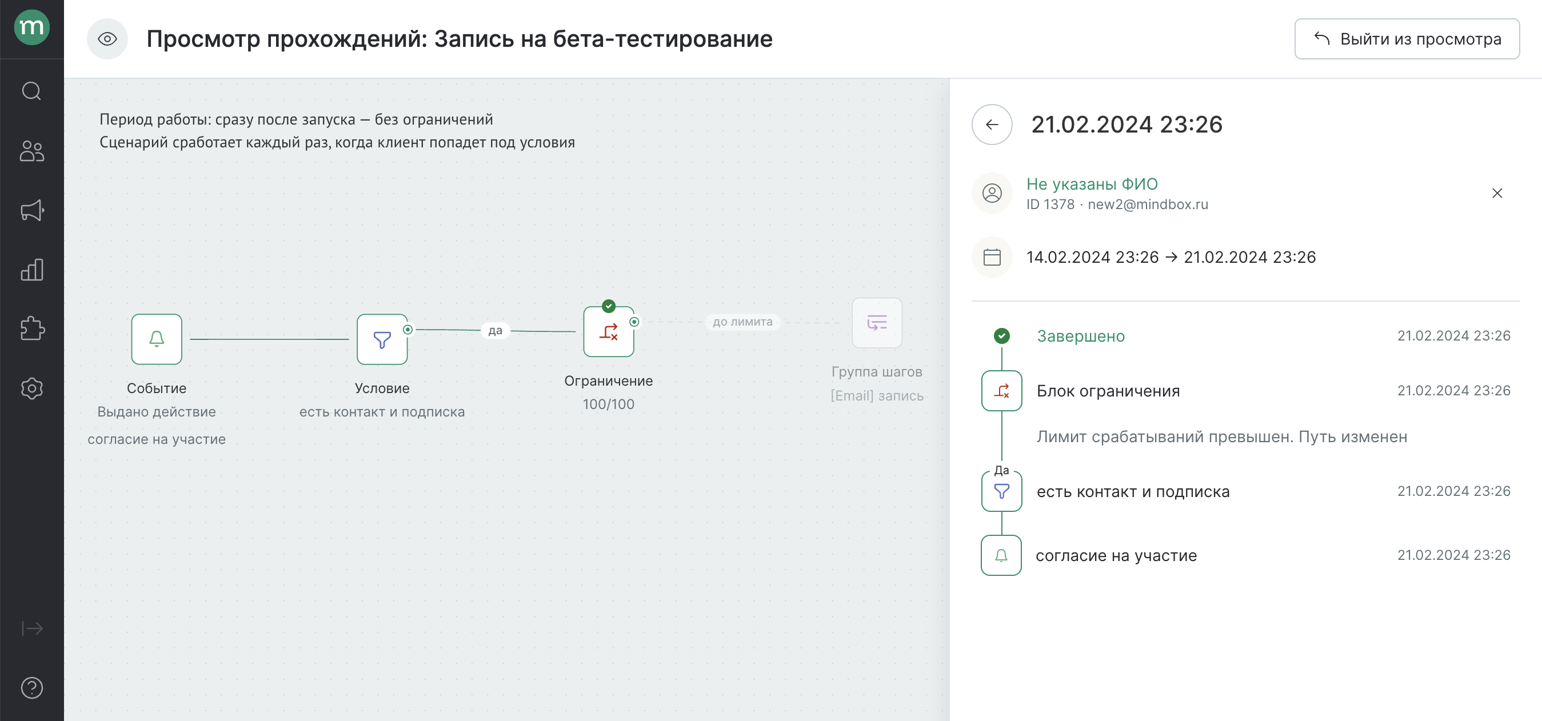The image size is (1542, 721).
Task: Open help question mark icon
Action: click(x=32, y=687)
